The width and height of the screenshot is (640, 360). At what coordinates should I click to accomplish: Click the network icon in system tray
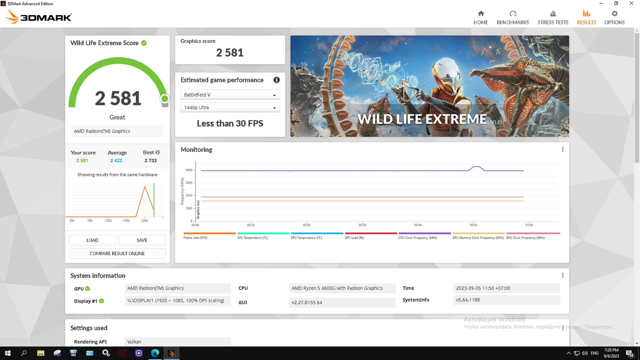pyautogui.click(x=577, y=353)
